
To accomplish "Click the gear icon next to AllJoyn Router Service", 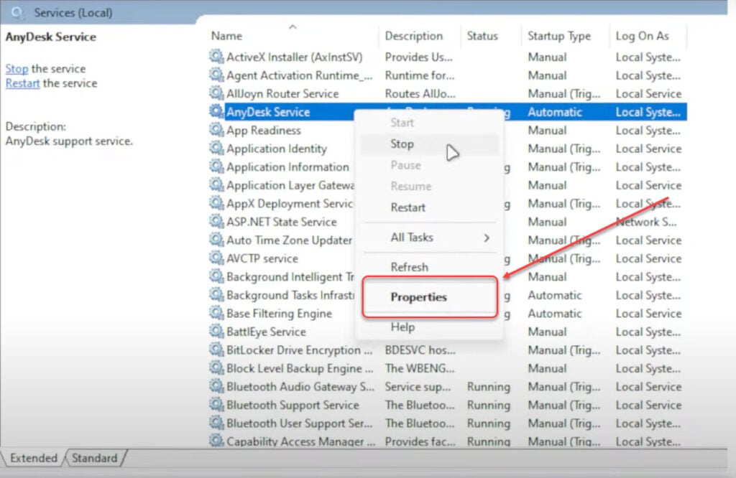I will click(216, 93).
